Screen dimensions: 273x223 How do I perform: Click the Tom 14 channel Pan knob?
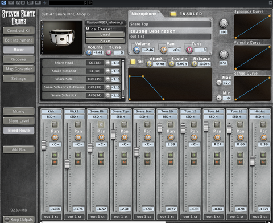pyautogui.click(x=217, y=137)
